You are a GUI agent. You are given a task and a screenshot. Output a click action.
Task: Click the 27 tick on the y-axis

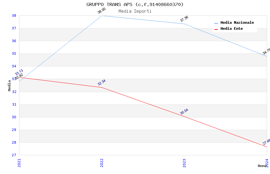click(14, 155)
